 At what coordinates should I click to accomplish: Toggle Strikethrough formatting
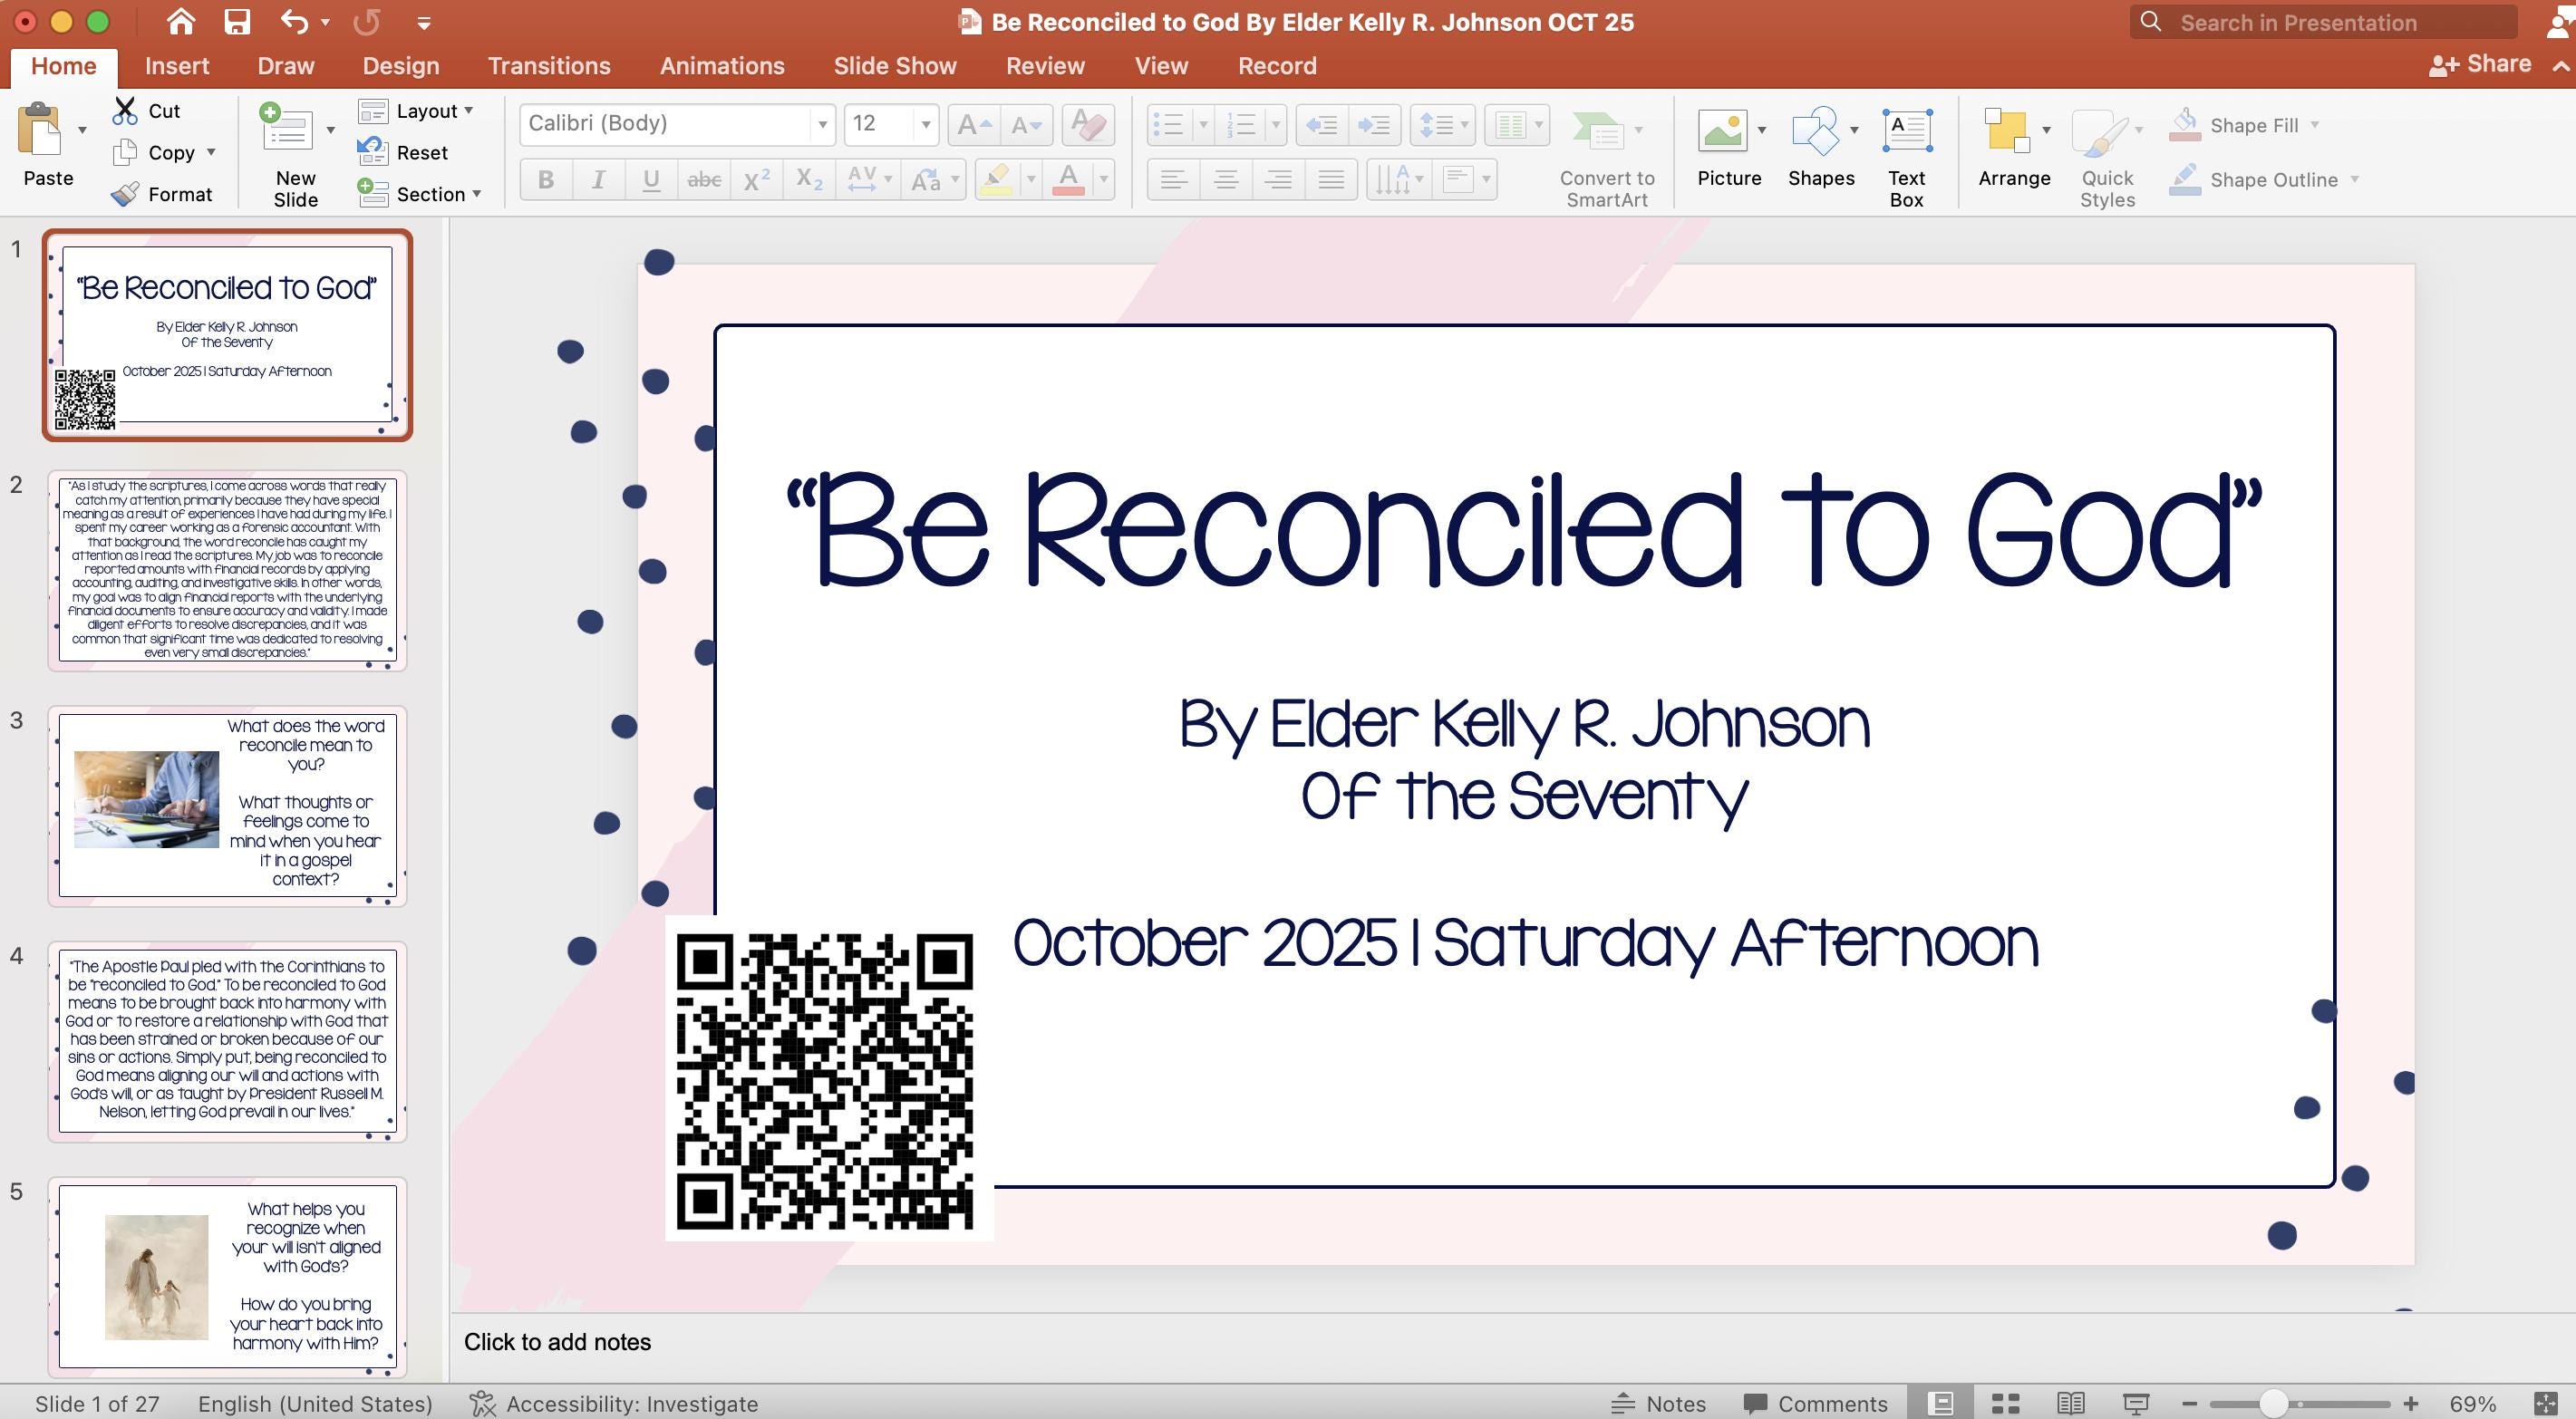coord(704,180)
